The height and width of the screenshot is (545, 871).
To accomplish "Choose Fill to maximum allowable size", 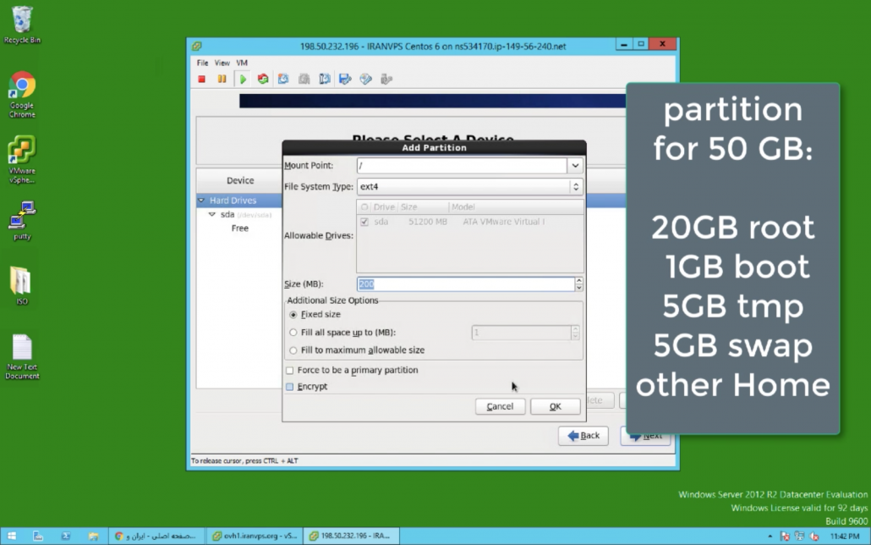I will click(x=293, y=350).
